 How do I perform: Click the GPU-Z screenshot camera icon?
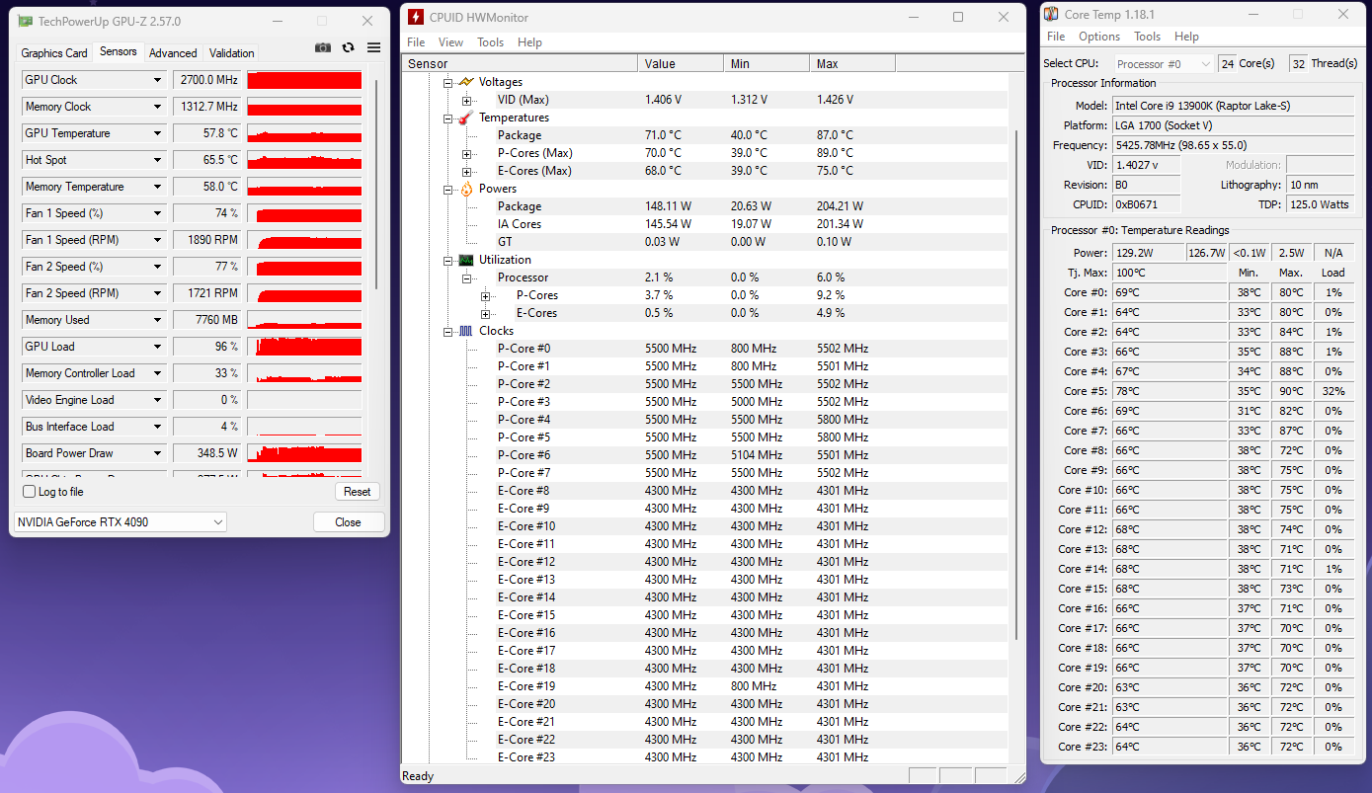pyautogui.click(x=323, y=47)
